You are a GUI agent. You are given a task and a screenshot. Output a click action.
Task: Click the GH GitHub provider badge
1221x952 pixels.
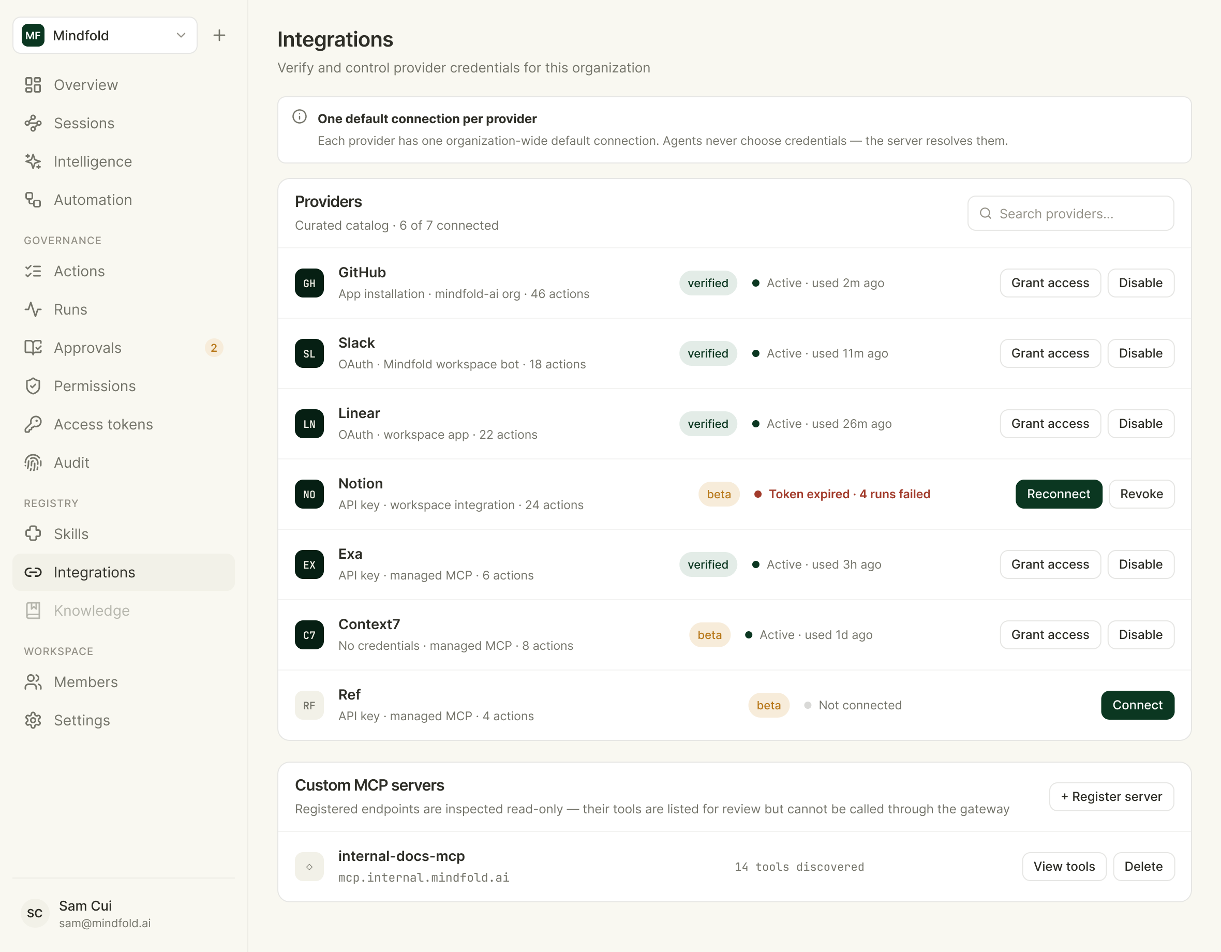[309, 283]
